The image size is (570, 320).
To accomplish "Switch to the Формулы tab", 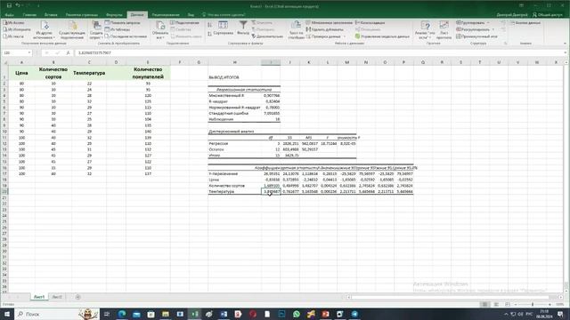I will click(x=114, y=15).
